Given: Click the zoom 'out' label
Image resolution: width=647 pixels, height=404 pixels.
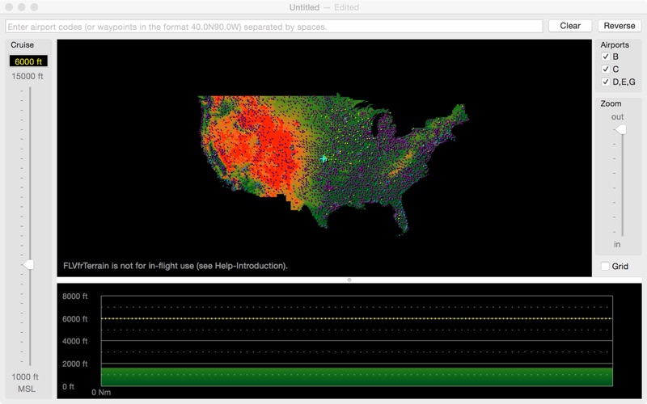Looking at the screenshot, I should (x=617, y=116).
